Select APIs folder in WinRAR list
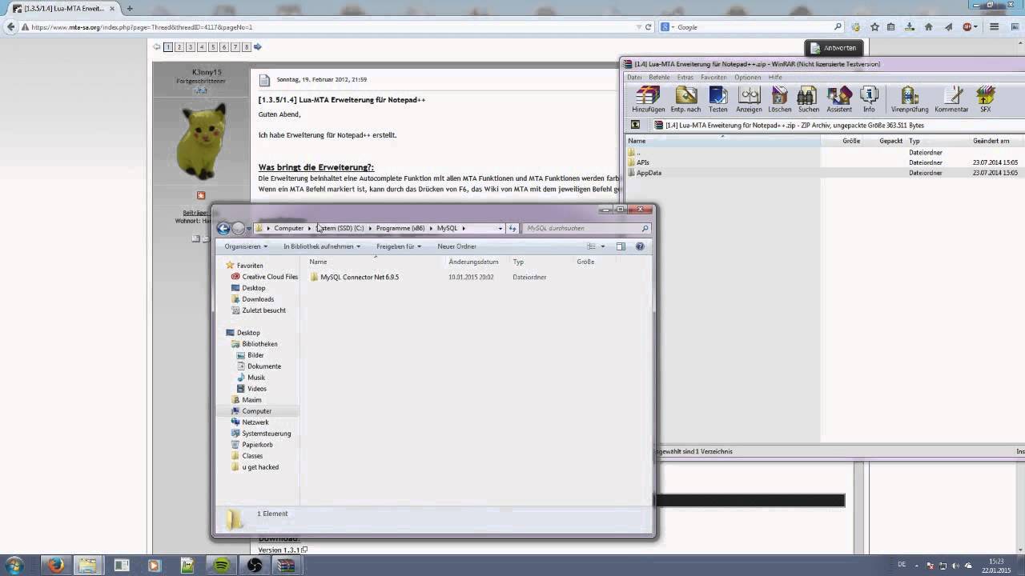This screenshot has height=576, width=1025. (x=643, y=162)
